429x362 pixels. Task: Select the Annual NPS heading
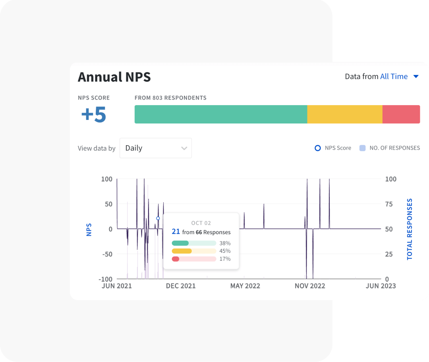click(x=114, y=77)
